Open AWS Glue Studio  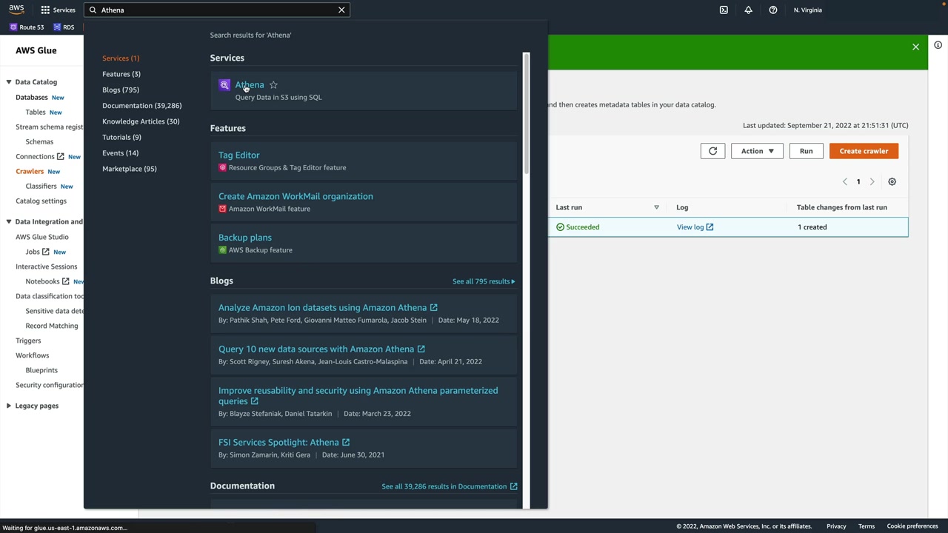(x=42, y=237)
